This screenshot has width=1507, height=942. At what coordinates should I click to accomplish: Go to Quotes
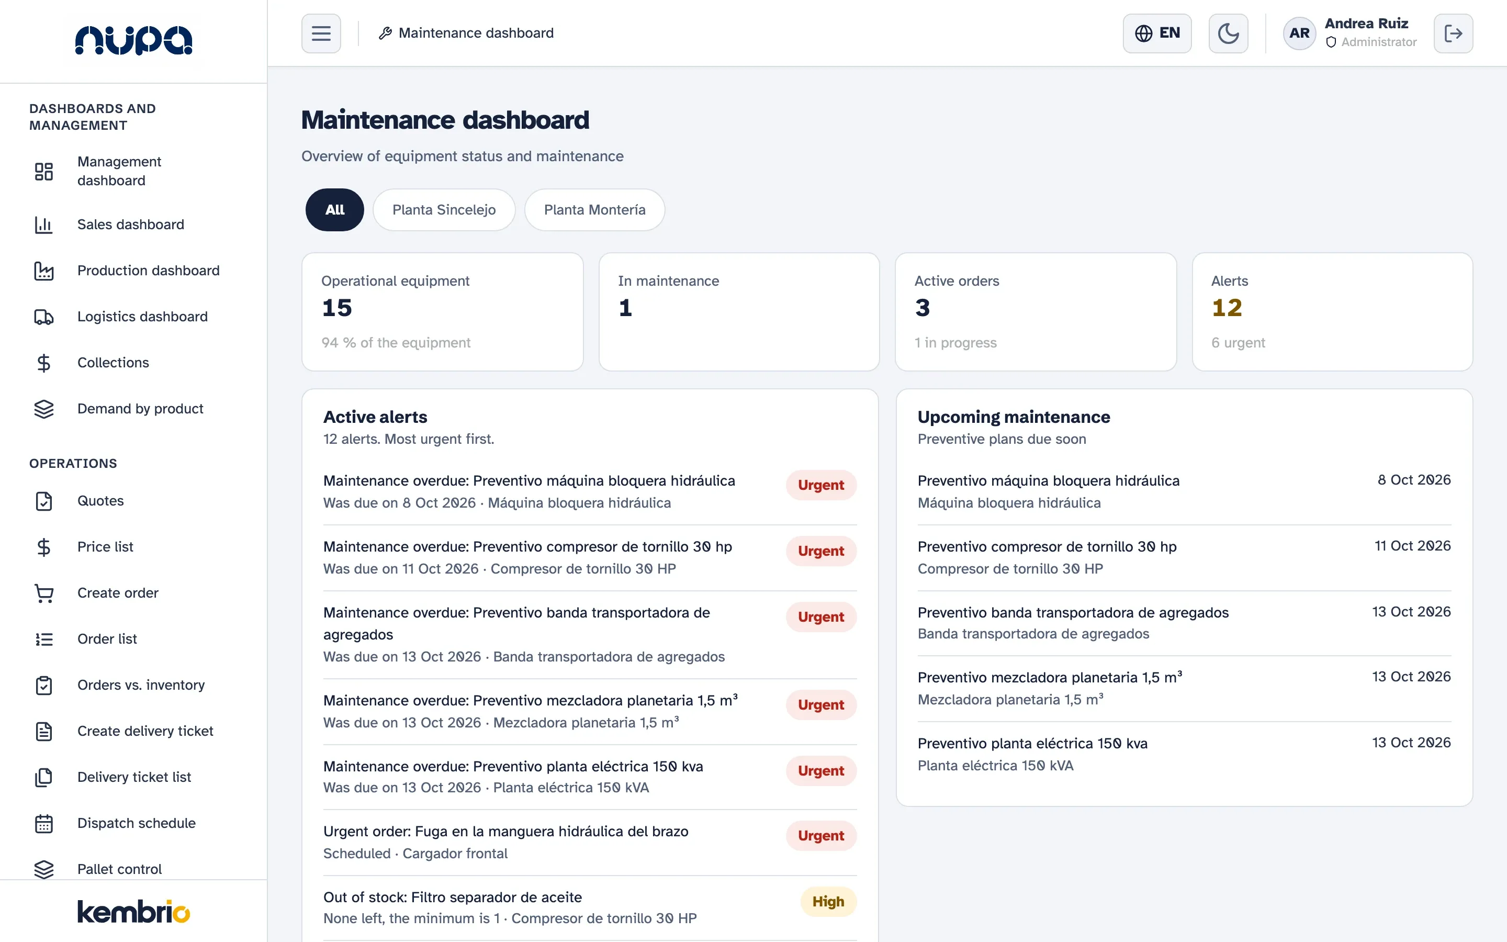pos(100,501)
